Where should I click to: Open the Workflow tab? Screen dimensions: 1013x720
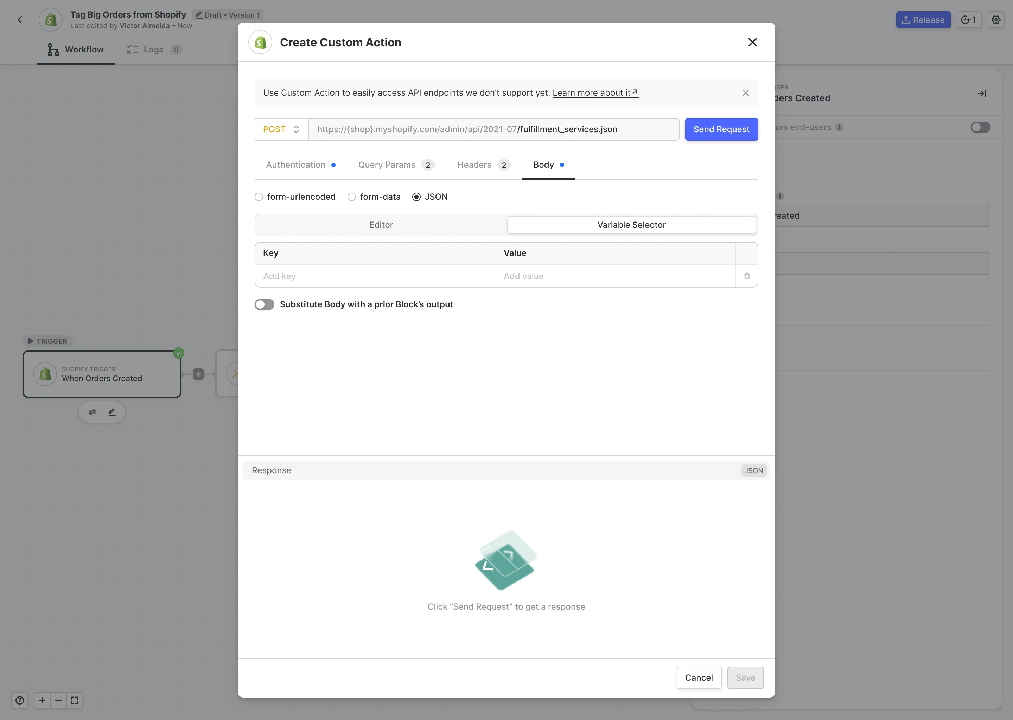tap(75, 49)
